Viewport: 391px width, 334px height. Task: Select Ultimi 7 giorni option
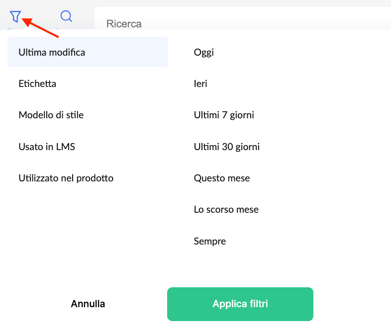tap(224, 115)
